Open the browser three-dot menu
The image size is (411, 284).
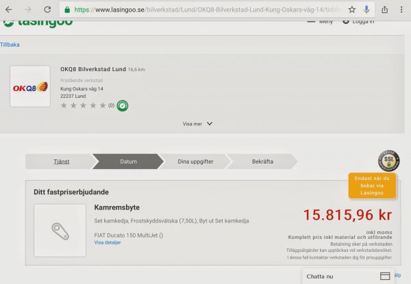(402, 10)
